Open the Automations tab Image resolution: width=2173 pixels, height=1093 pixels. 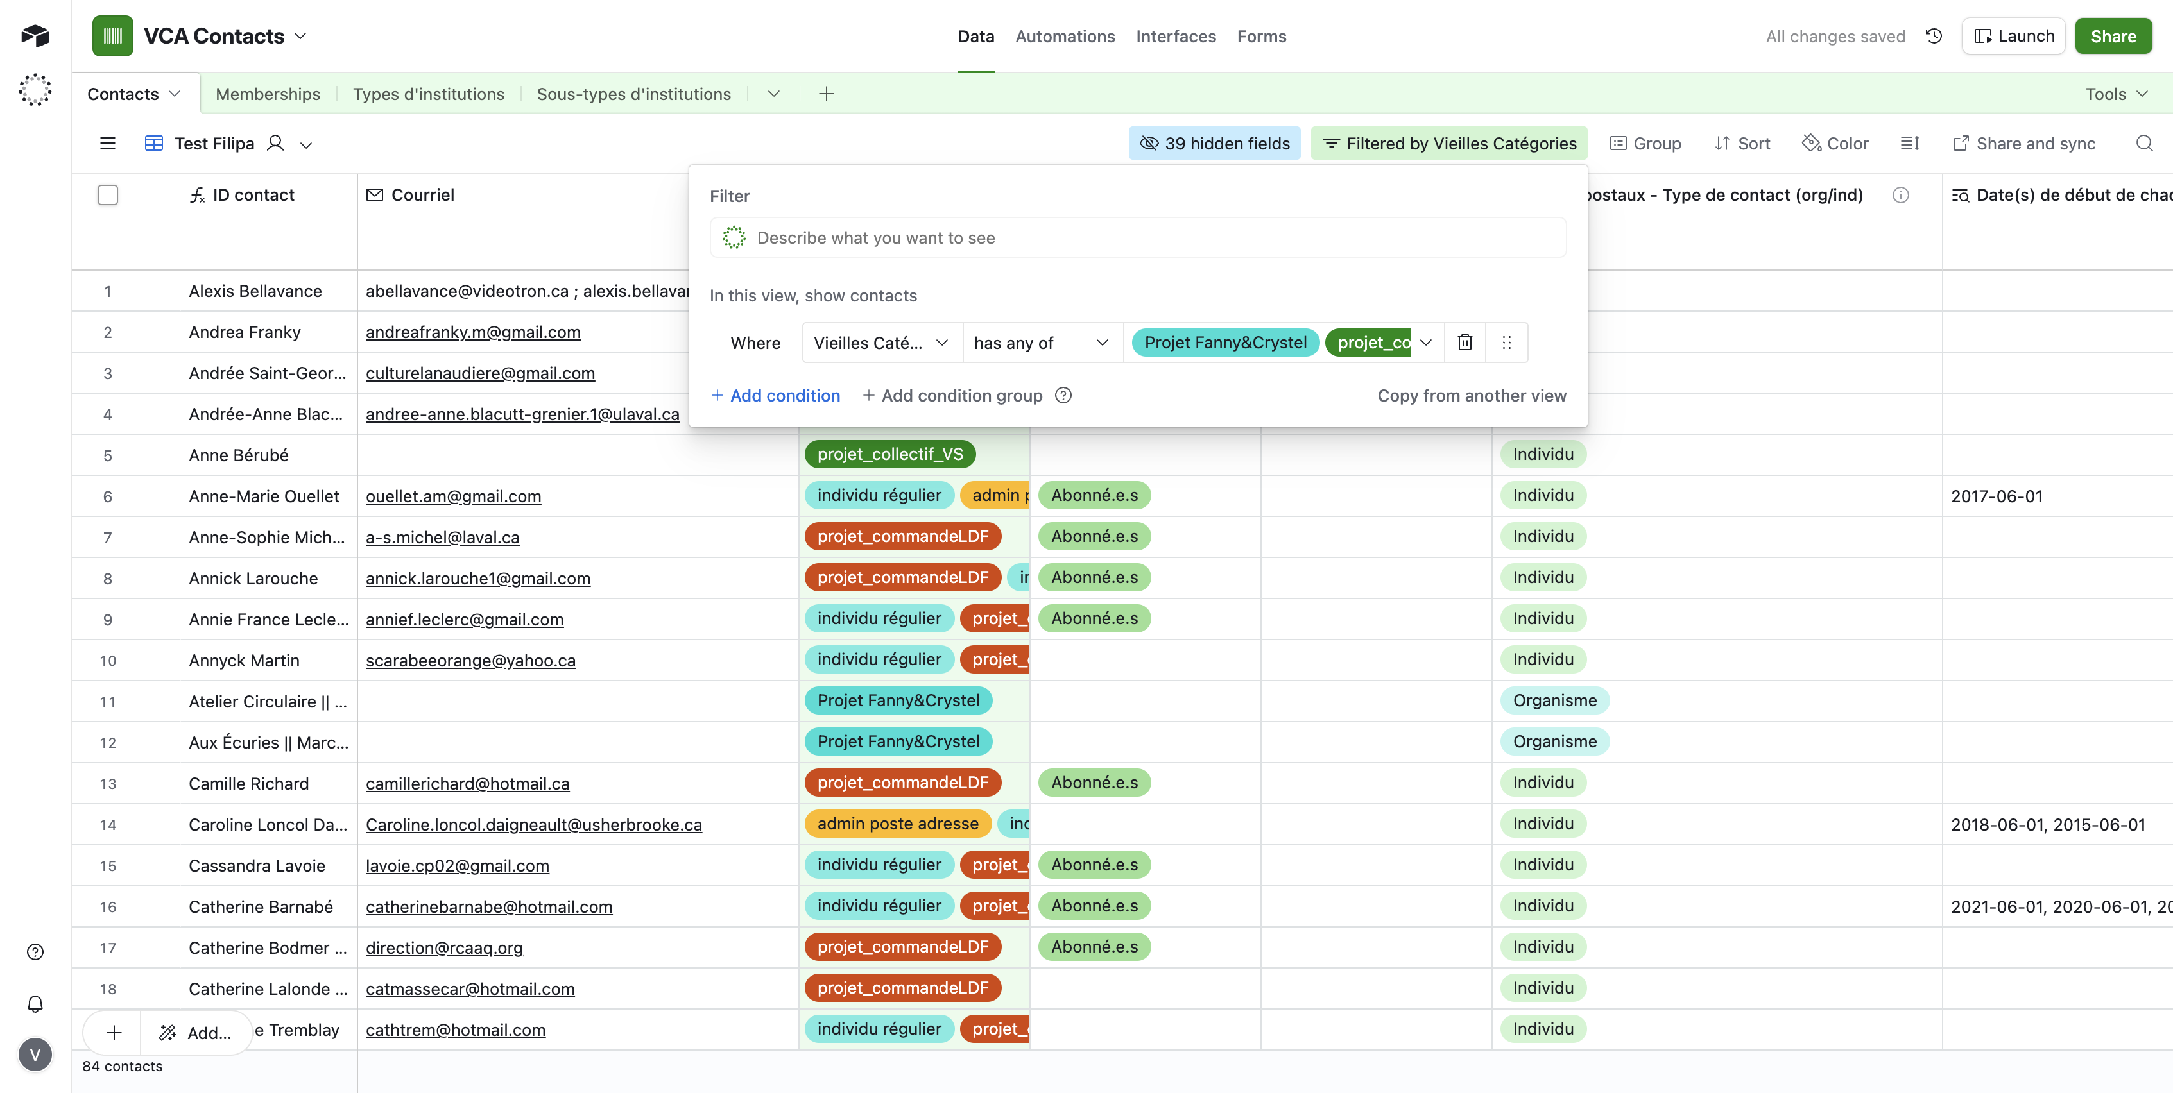1065,37
